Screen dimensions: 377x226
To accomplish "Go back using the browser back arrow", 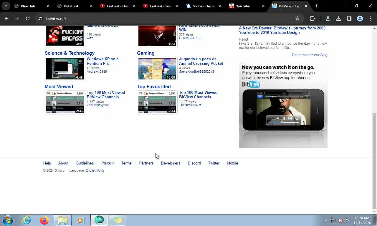I will point(6,19).
